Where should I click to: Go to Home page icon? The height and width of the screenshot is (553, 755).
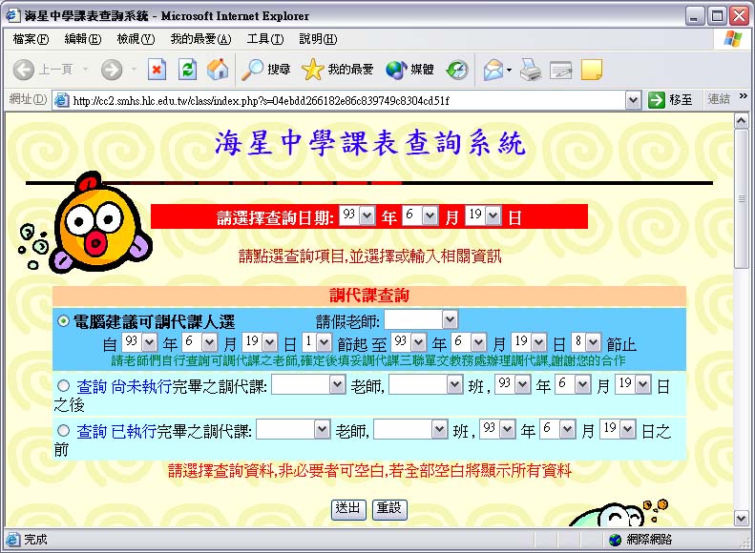pyautogui.click(x=218, y=70)
